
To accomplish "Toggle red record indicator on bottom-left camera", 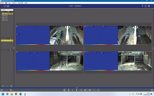I will [82, 53].
